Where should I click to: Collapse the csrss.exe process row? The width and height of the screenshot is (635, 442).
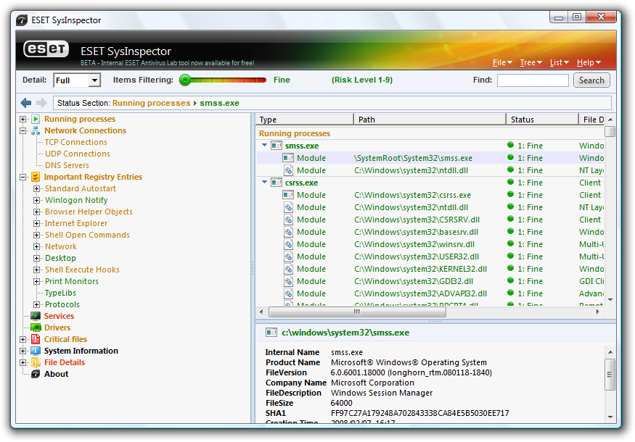pos(265,183)
